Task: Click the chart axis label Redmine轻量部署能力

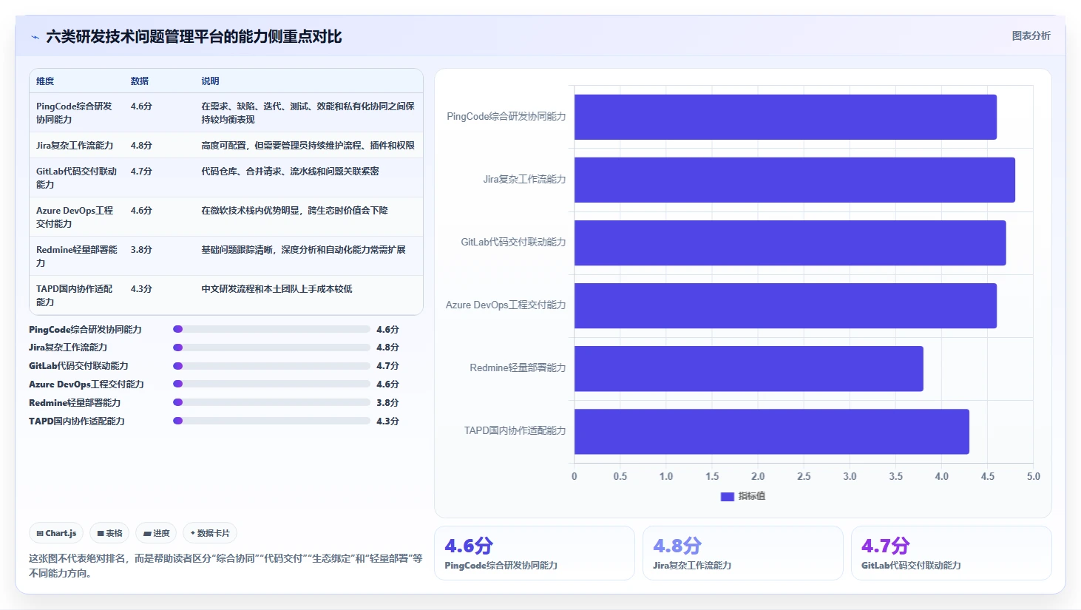Action: pos(518,368)
